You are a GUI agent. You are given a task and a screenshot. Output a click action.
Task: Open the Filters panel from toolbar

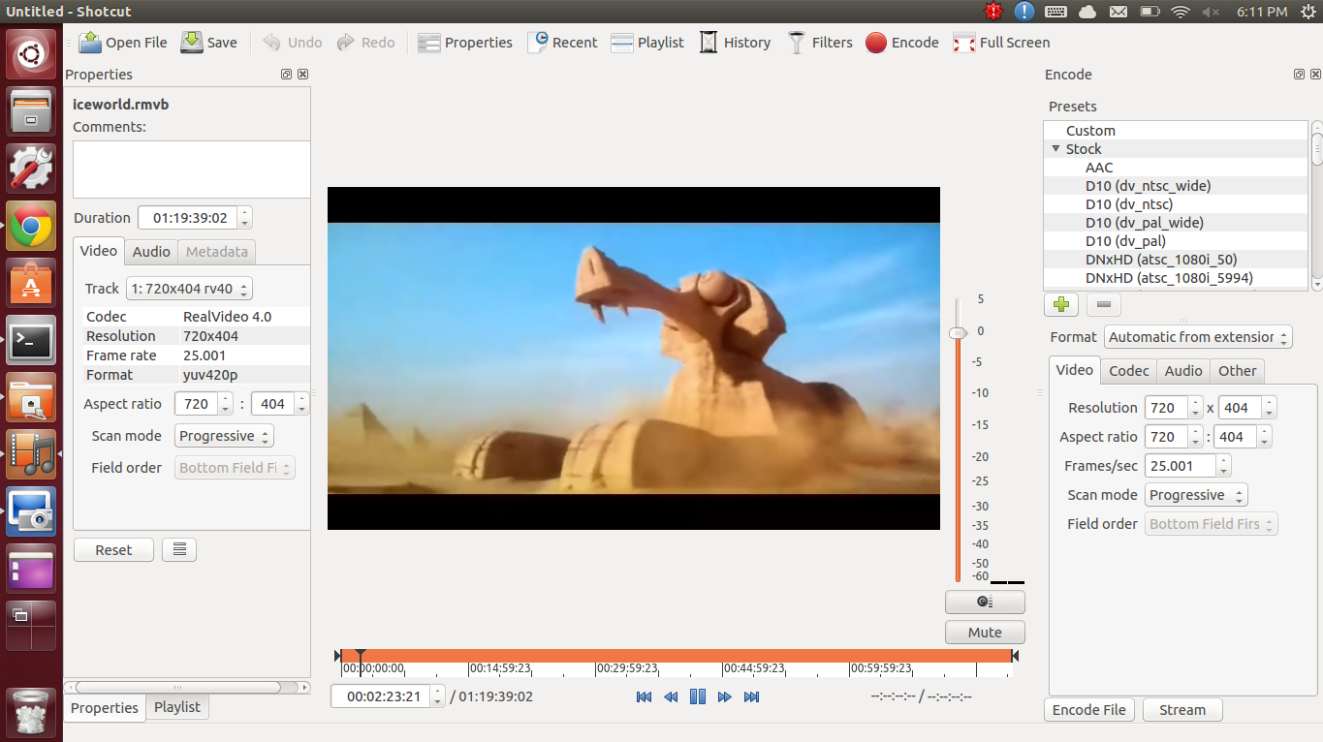tap(797, 43)
